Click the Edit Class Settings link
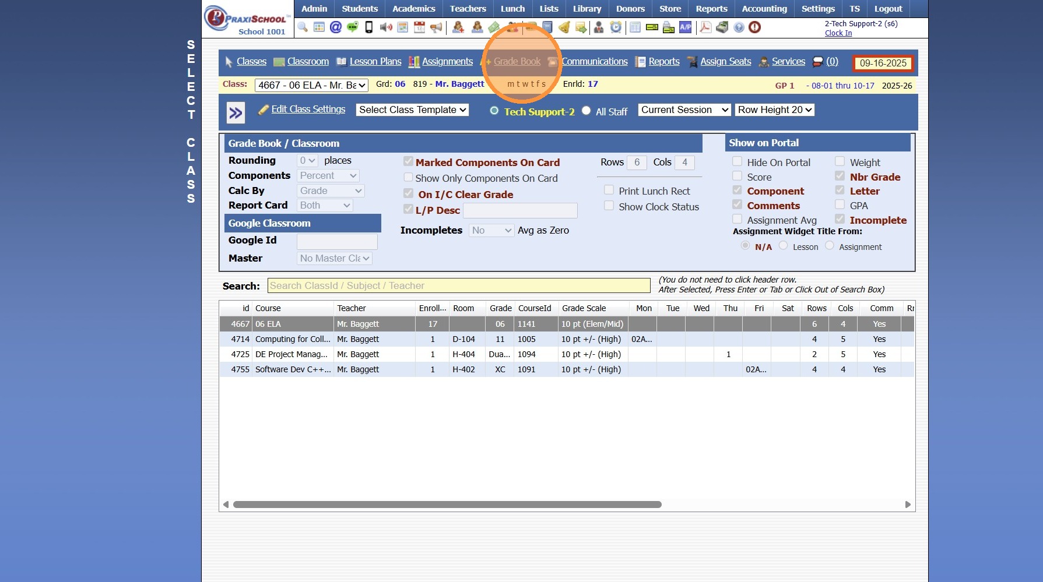The width and height of the screenshot is (1043, 582). tap(308, 110)
